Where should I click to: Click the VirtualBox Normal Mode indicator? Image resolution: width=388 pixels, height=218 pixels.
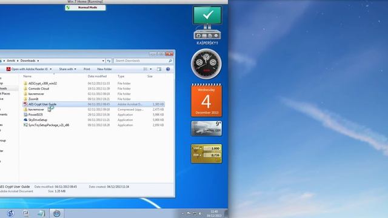[85, 8]
